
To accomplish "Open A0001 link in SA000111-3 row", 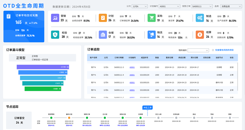I will pyautogui.click(x=132, y=67).
